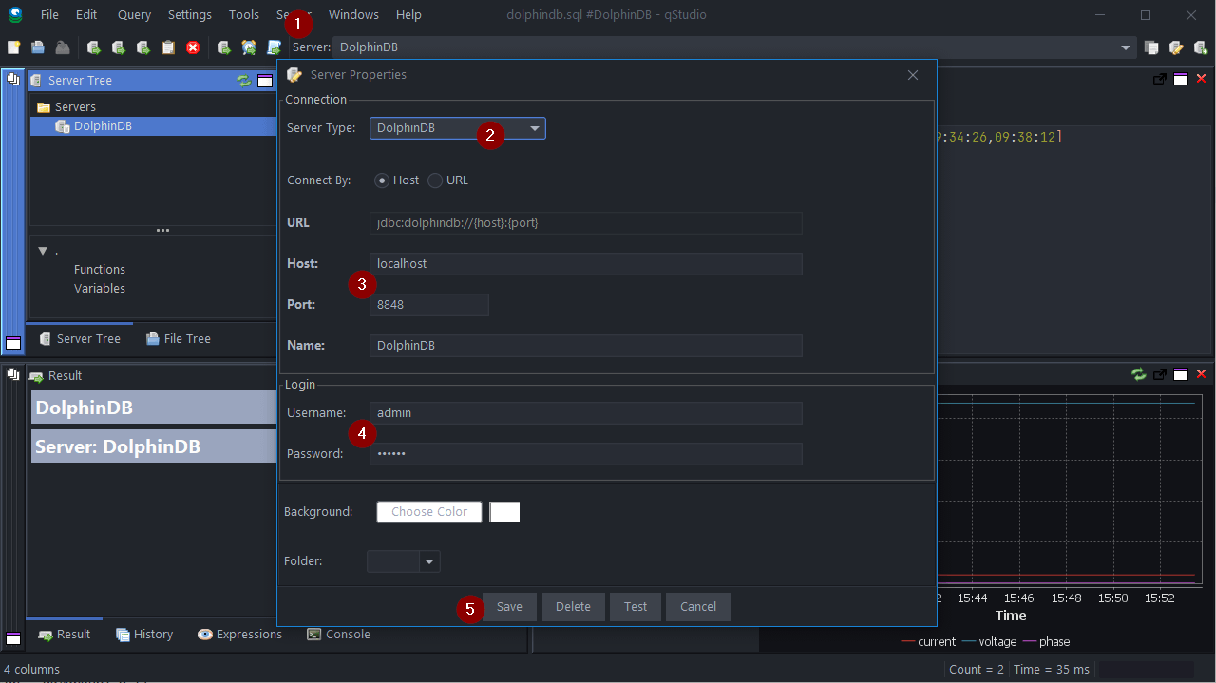Click the New File toolbar icon

[x=14, y=47]
